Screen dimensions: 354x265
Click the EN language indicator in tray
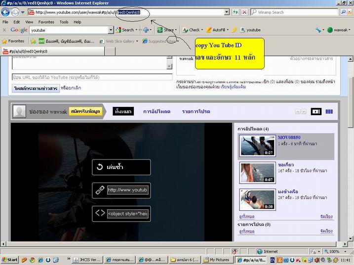[x=272, y=260]
